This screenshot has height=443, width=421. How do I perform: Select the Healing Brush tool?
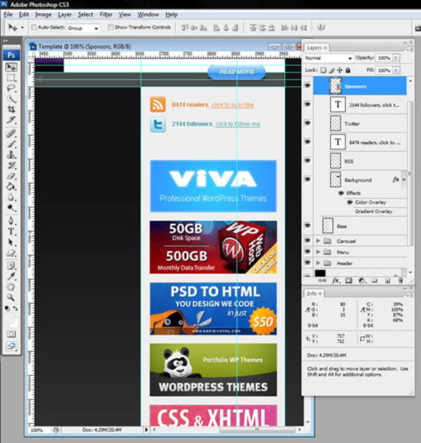(11, 133)
